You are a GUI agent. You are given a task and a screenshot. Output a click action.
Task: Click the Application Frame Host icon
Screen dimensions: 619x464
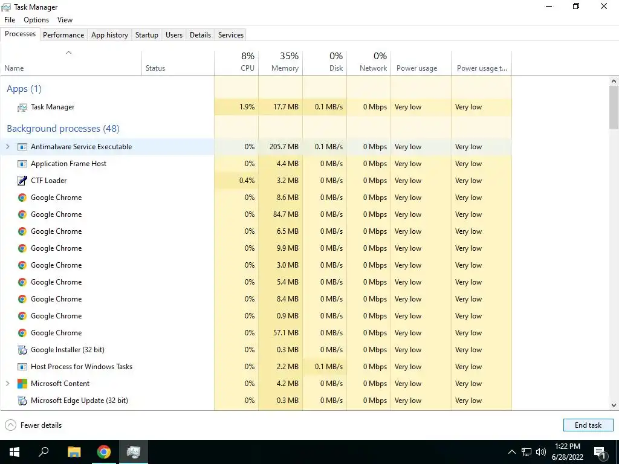pyautogui.click(x=22, y=164)
